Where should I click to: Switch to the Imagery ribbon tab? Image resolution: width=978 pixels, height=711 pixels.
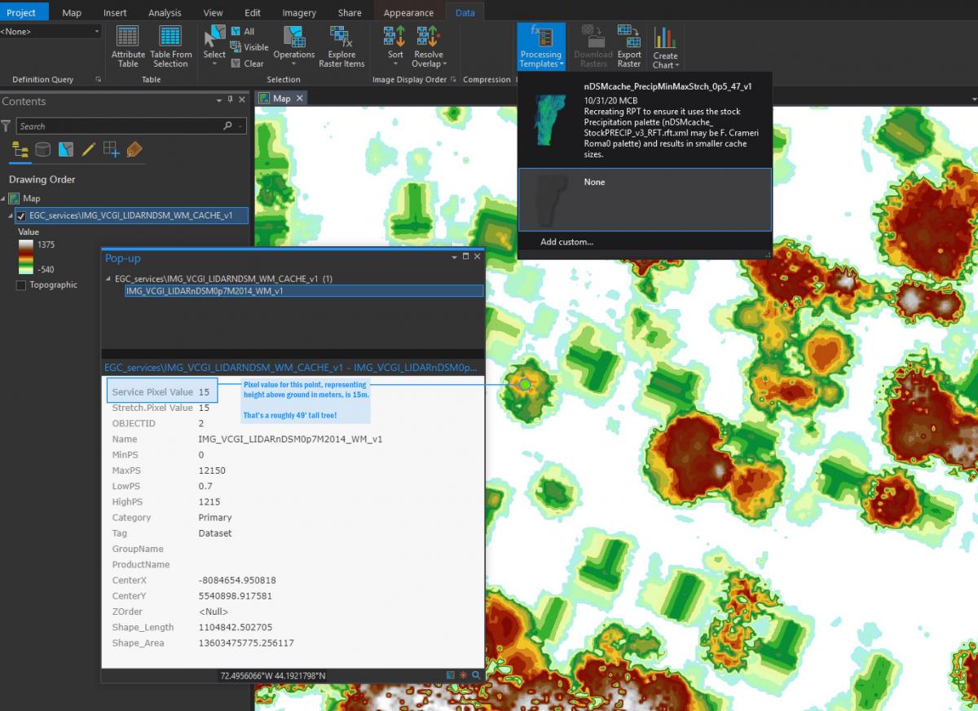tap(301, 13)
